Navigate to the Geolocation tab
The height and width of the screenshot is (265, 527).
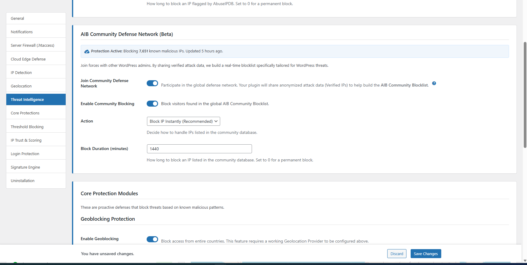pyautogui.click(x=36, y=86)
